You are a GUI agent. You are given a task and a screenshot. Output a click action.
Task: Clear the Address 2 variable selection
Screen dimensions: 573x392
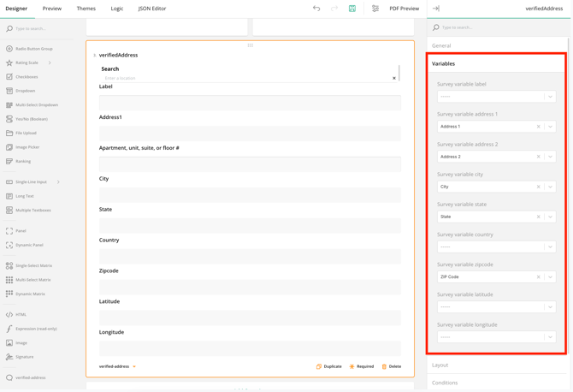click(x=538, y=157)
